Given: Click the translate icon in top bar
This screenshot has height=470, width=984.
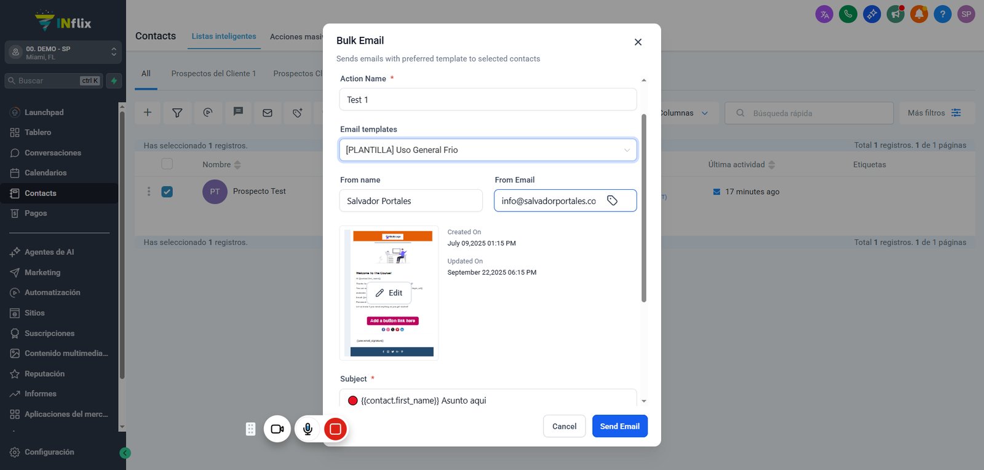Looking at the screenshot, I should [x=824, y=14].
